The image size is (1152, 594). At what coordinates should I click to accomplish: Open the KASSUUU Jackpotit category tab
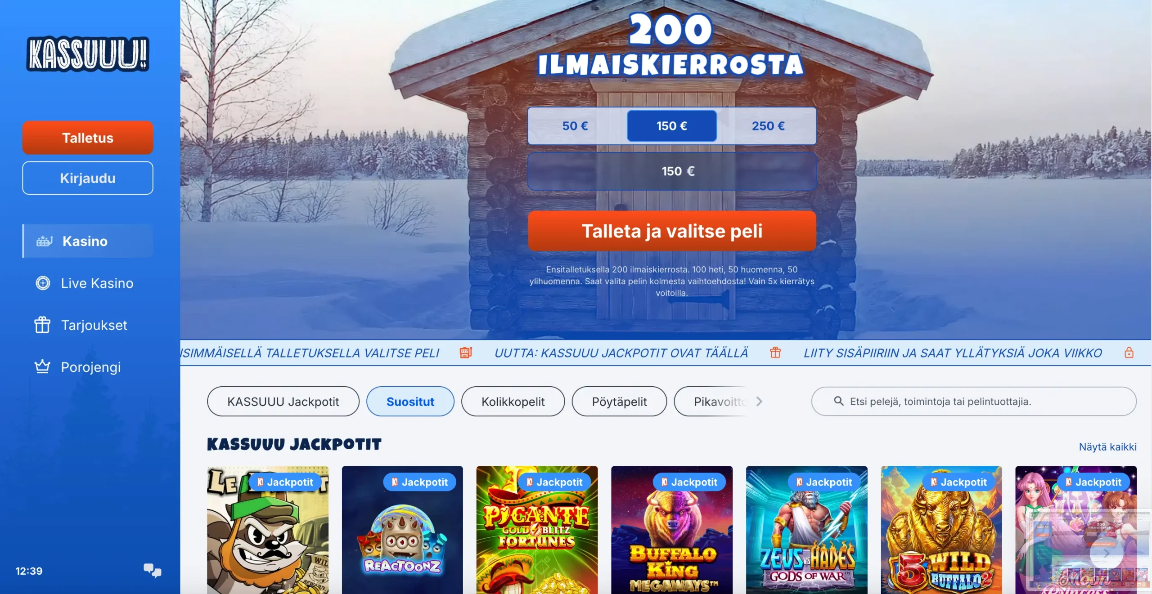tap(283, 401)
